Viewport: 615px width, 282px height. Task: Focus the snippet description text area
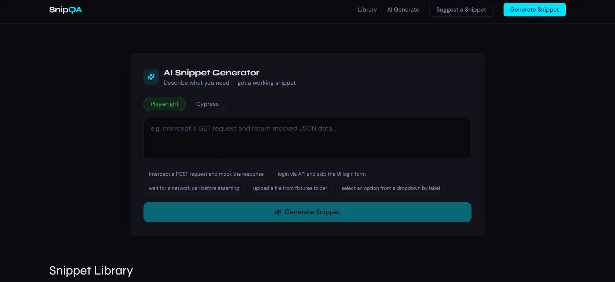307,138
